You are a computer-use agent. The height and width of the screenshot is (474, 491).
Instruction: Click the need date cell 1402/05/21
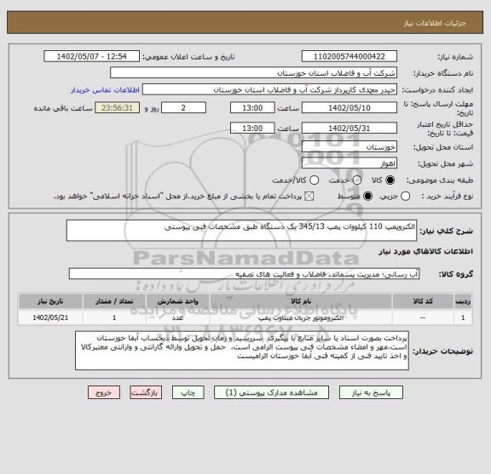[x=50, y=317]
